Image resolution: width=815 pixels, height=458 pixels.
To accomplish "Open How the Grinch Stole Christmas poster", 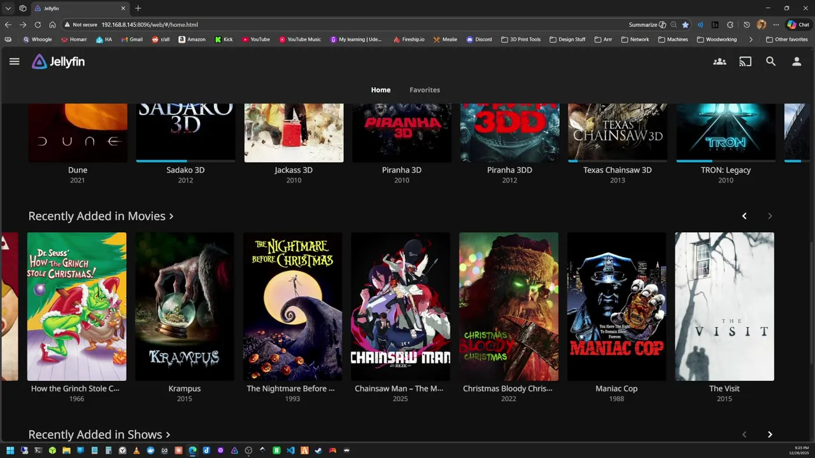I will [x=76, y=307].
